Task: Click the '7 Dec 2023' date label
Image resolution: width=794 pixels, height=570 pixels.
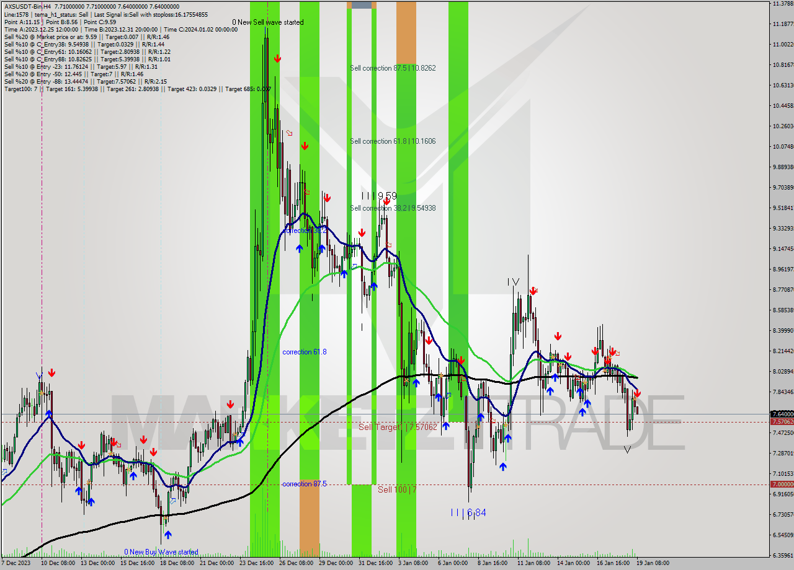Action: [16, 563]
